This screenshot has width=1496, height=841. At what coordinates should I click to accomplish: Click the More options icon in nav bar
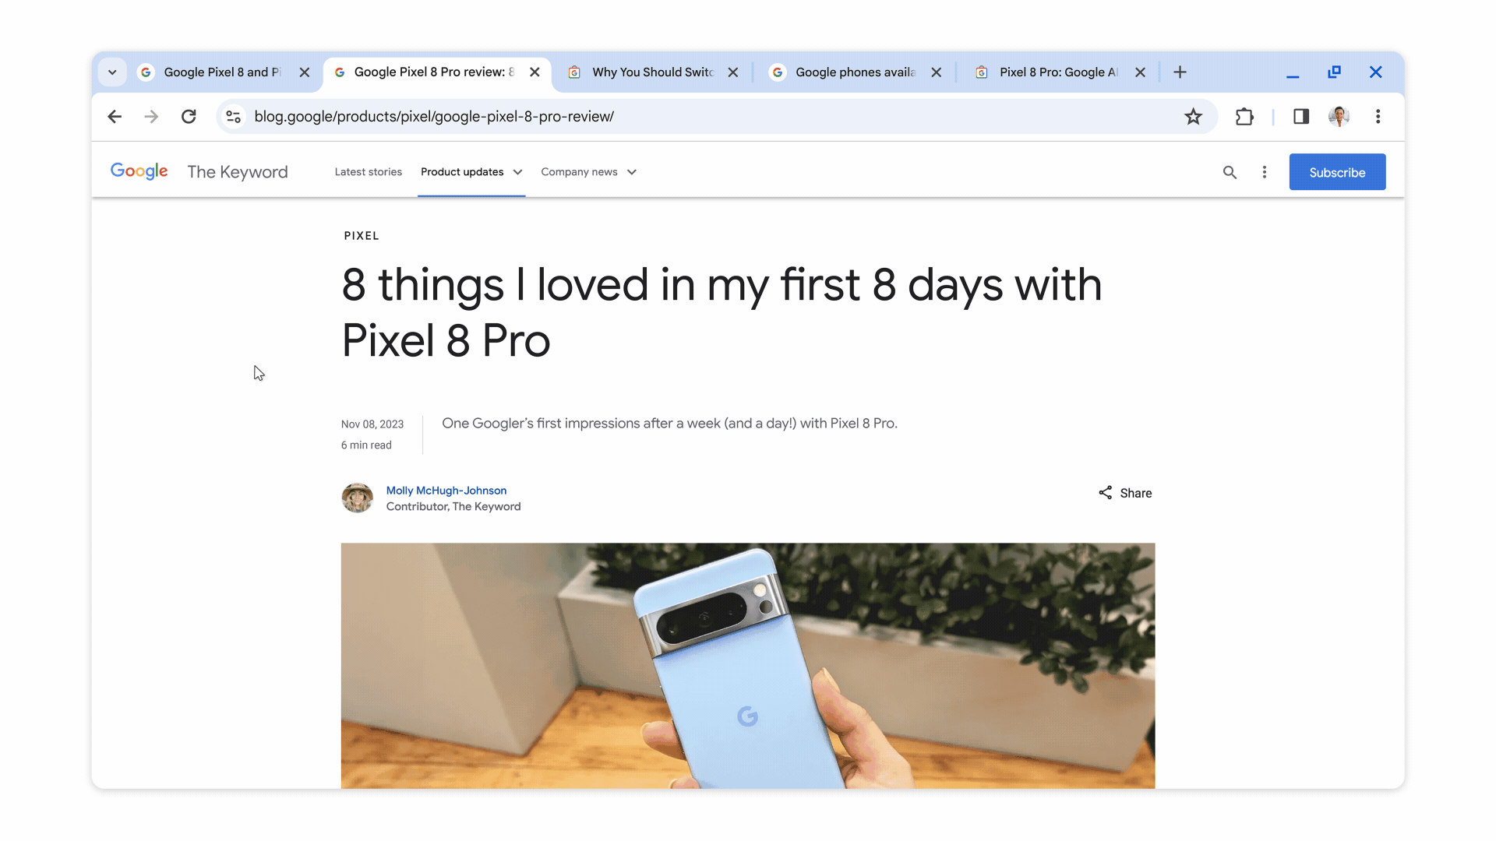click(1264, 171)
